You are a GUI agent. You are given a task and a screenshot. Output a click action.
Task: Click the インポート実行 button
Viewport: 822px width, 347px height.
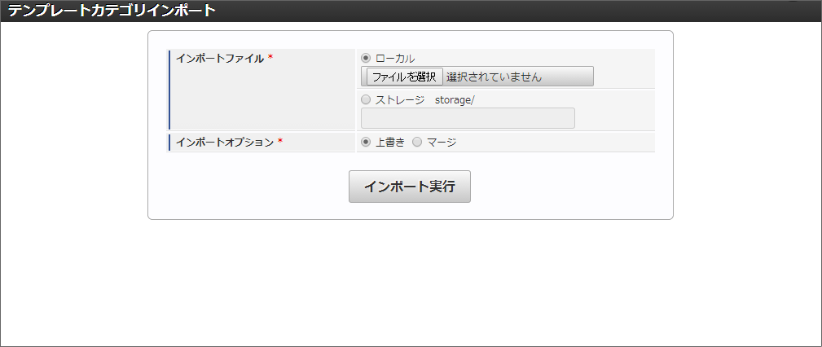coord(410,186)
